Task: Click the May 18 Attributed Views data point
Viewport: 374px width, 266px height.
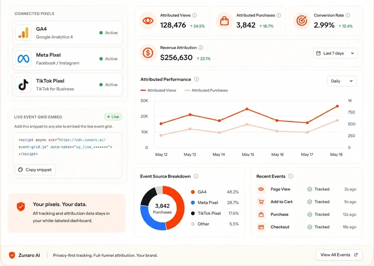Action: pos(337,106)
